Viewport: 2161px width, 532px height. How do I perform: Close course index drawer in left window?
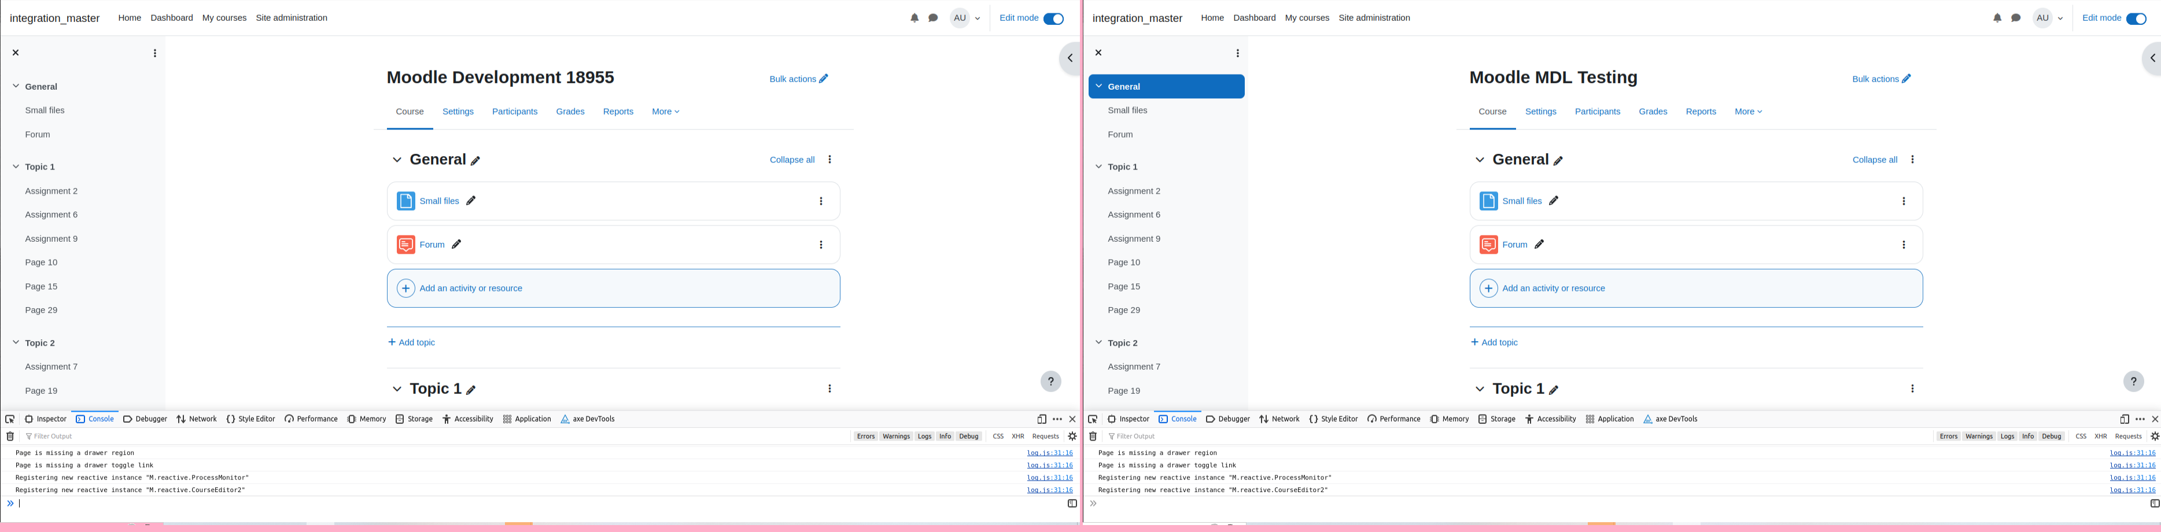(15, 53)
